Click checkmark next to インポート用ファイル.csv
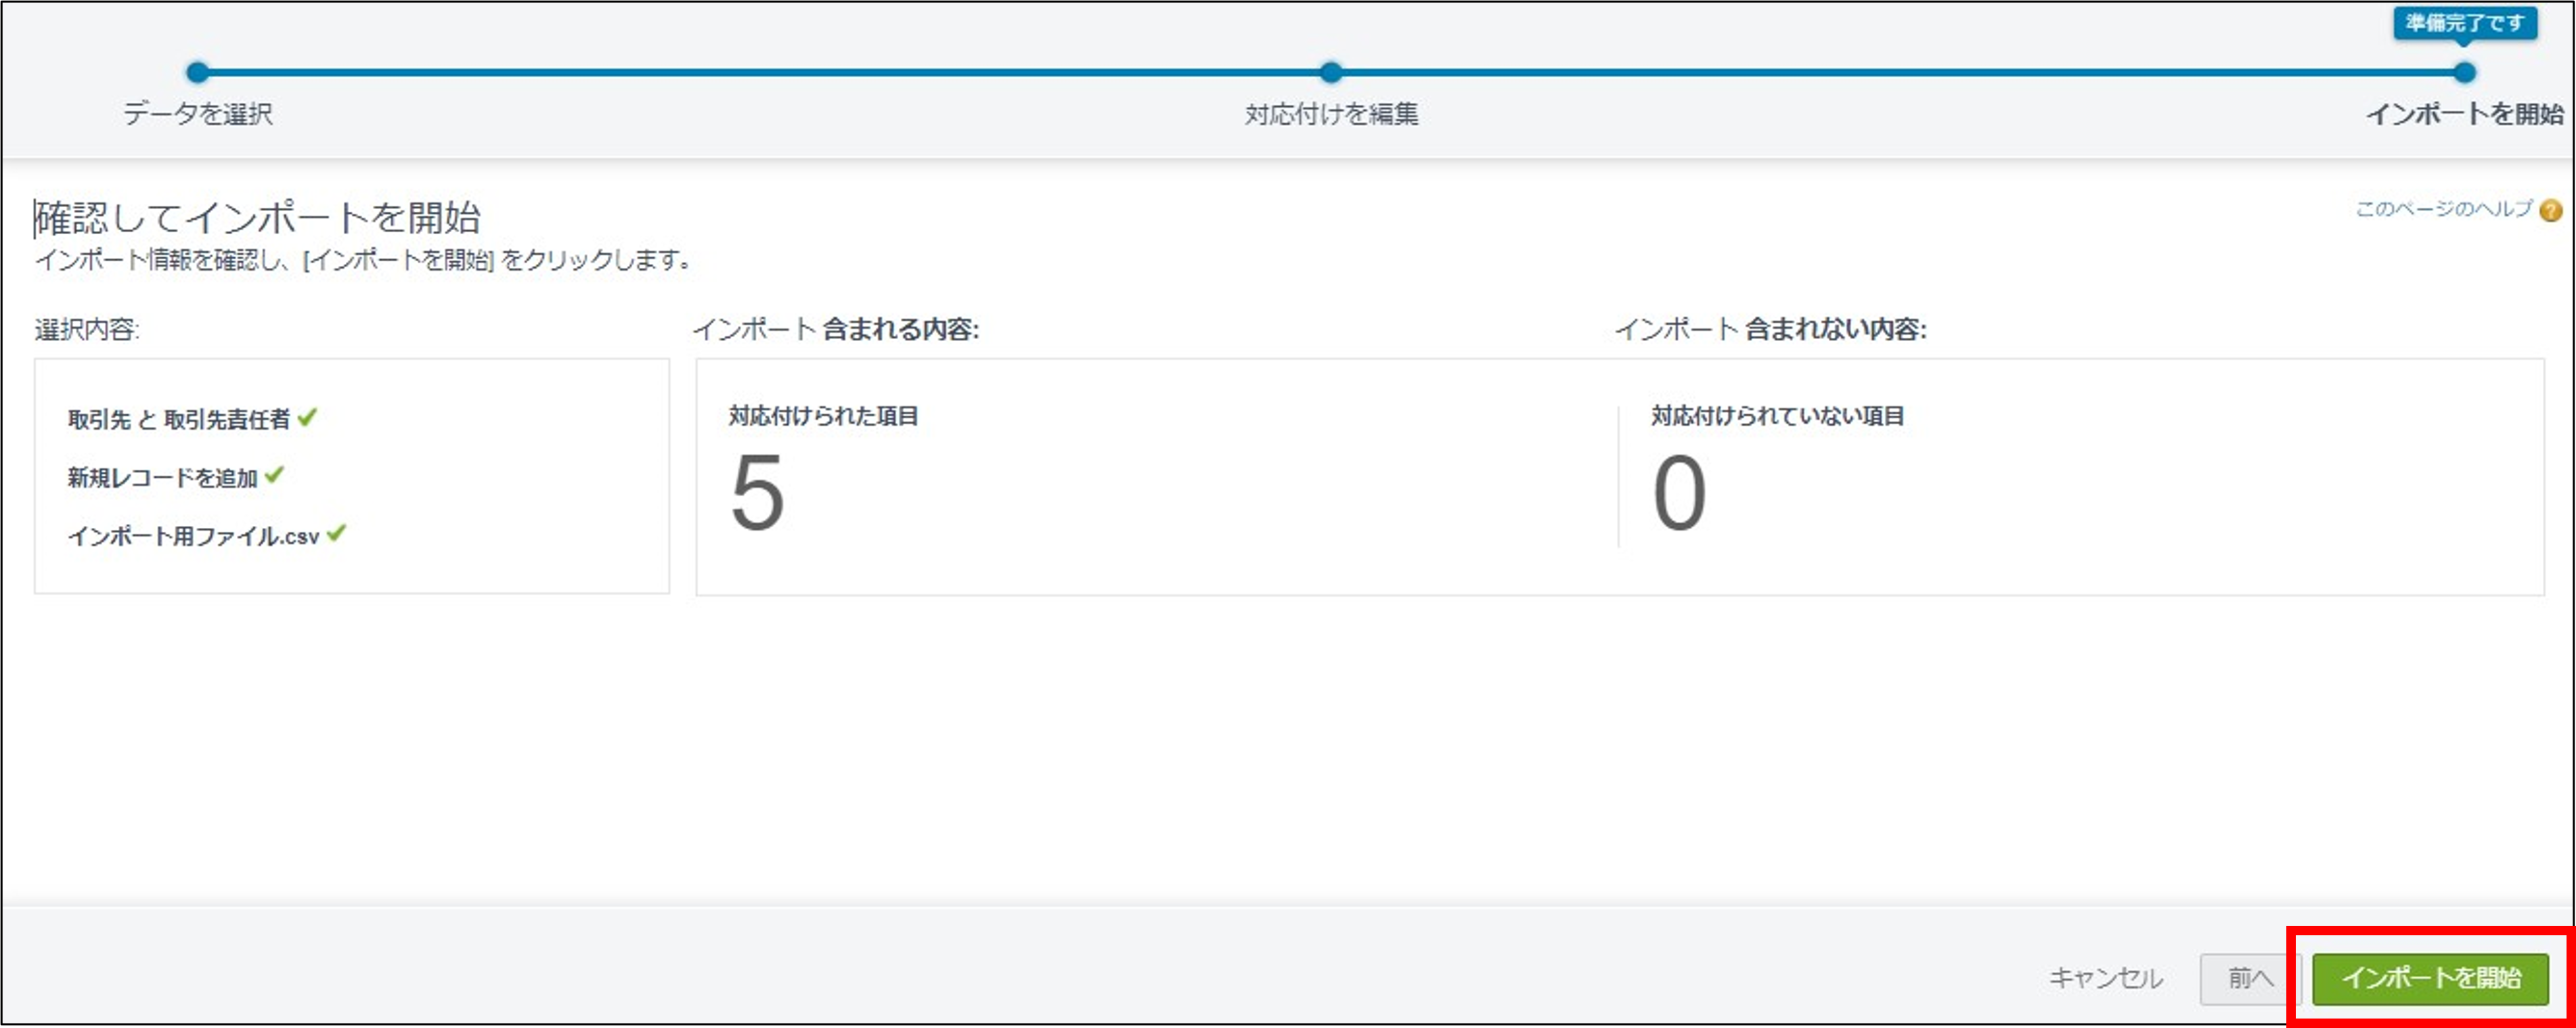 point(337,533)
